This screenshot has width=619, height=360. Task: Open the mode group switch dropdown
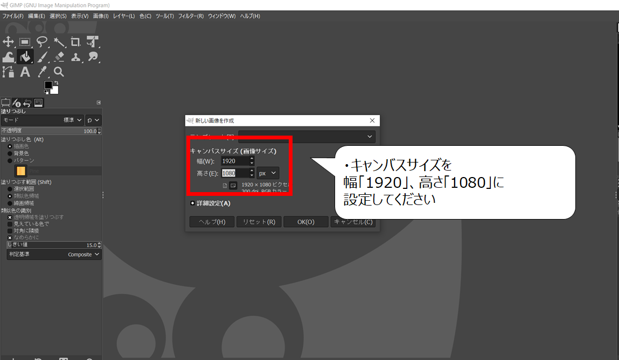click(x=93, y=120)
